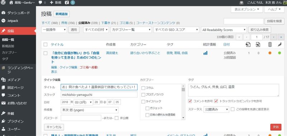Visit site via home icon 厳風~Genfu~
287x136 pixels.
pyautogui.click(x=22, y=3)
